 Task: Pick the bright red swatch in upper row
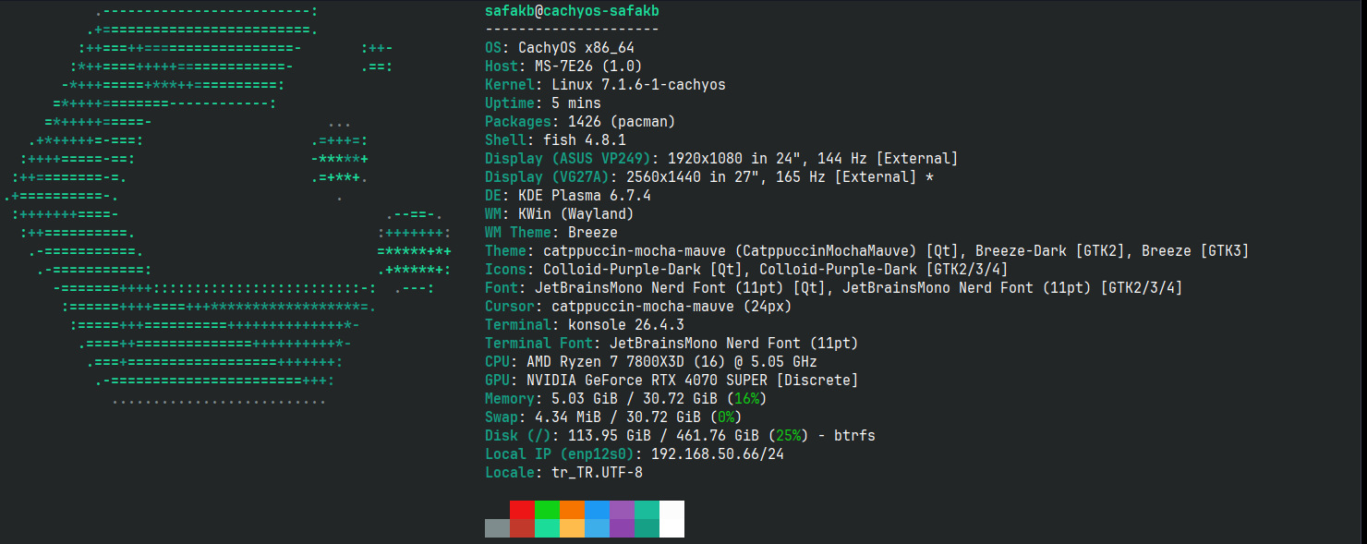coord(522,510)
